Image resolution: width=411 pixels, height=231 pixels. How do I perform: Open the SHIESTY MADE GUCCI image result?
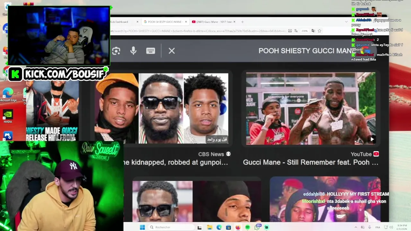(x=52, y=111)
